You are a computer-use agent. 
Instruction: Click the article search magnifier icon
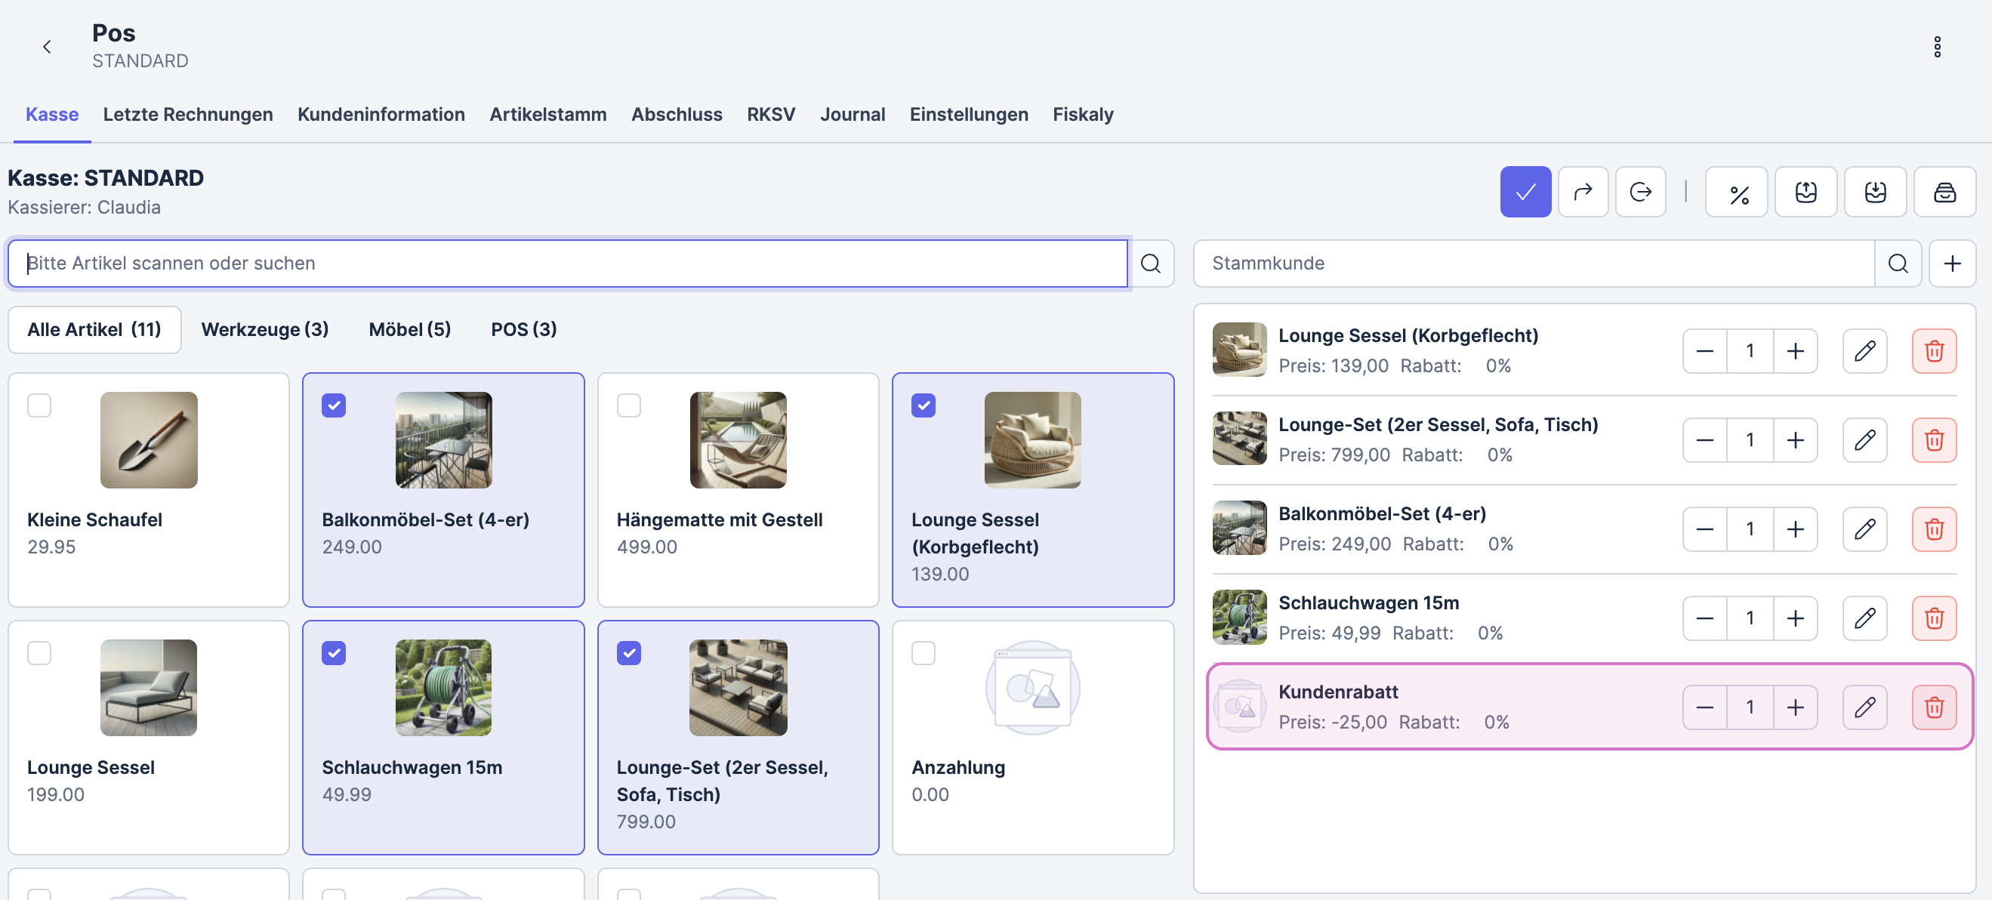(x=1150, y=264)
